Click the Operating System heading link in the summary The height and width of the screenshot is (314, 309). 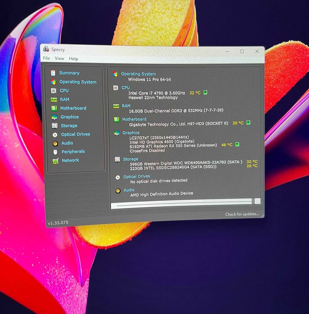[x=138, y=74]
